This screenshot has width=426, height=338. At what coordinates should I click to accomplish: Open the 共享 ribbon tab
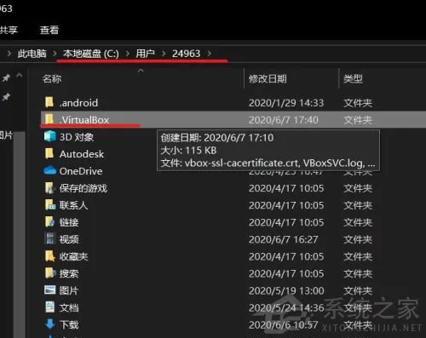(x=9, y=30)
